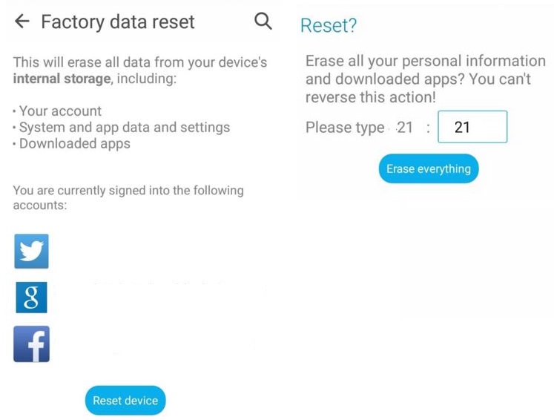Focus the confirmation code input box
The width and height of the screenshot is (554, 420).
tap(472, 127)
